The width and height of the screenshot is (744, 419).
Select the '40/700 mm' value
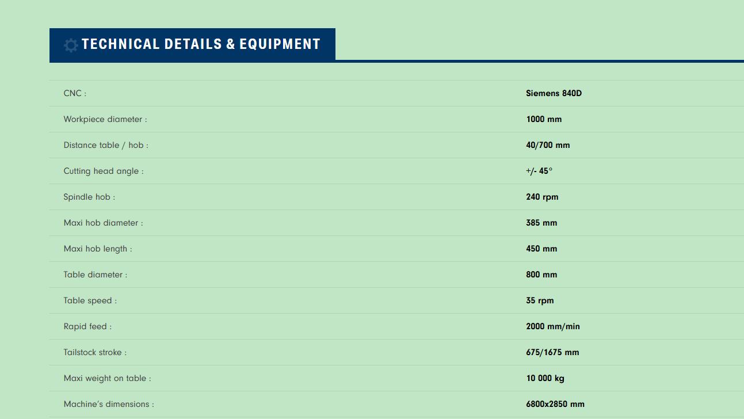click(x=548, y=145)
